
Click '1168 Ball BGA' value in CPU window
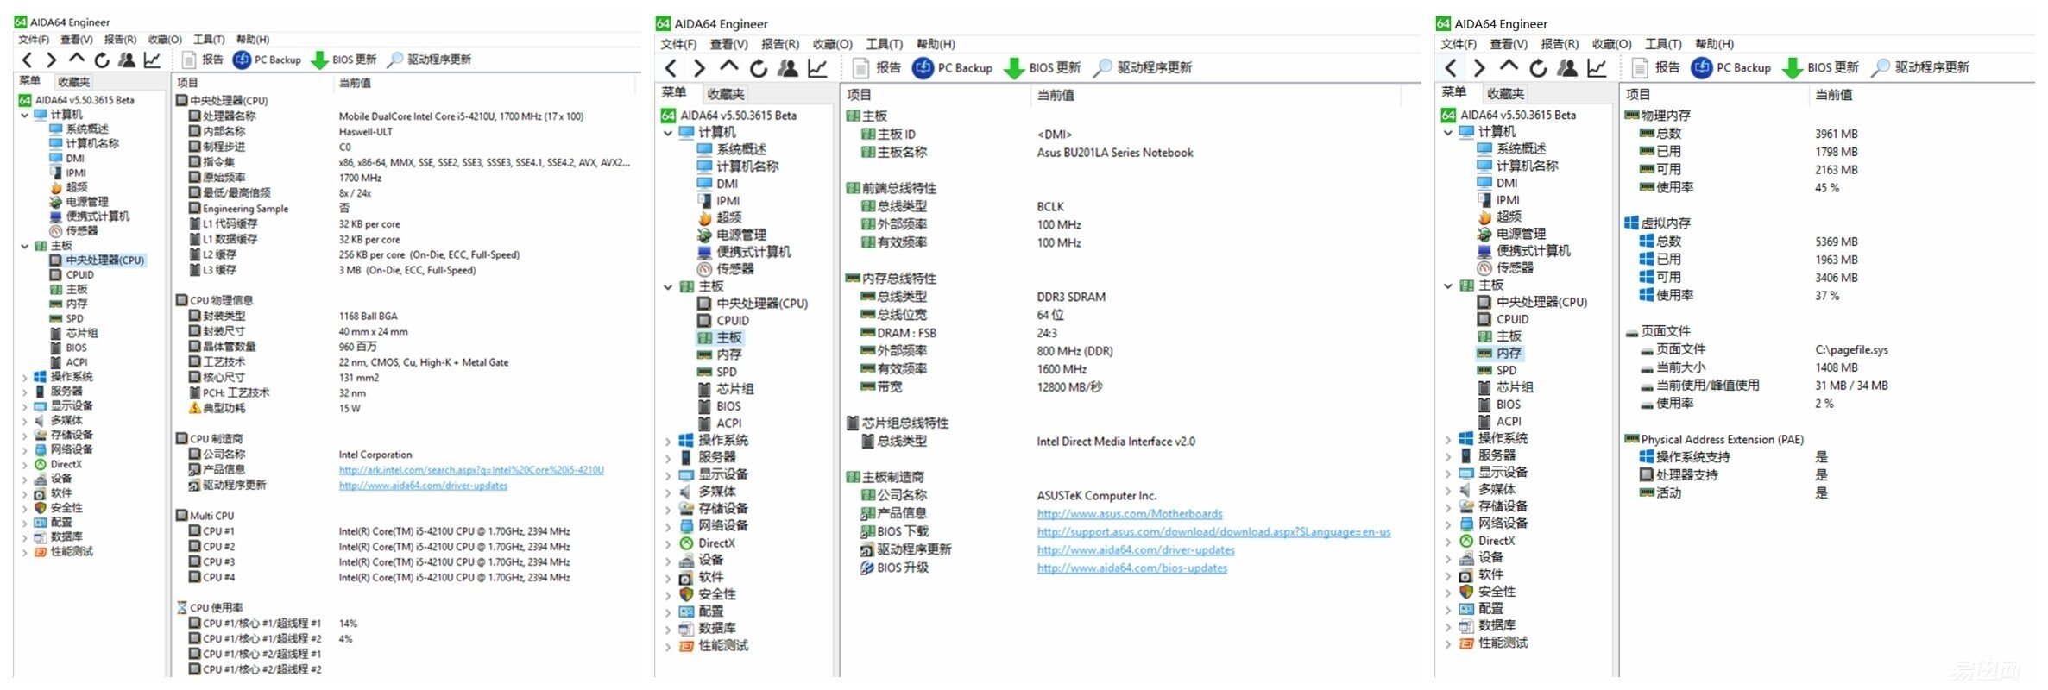pos(369,317)
